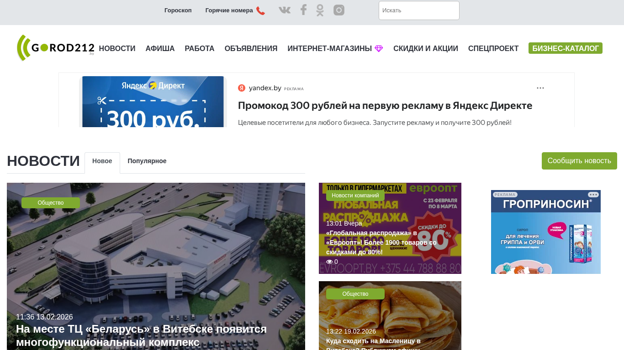
Task: Click the 13:22 19.02.2026 timestamp
Action: tap(351, 331)
